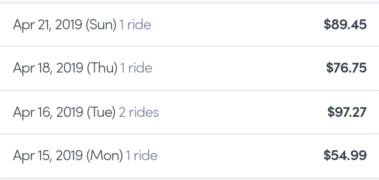Tap the "(Mon)" weekday text
This screenshot has width=379, height=180.
click(104, 156)
